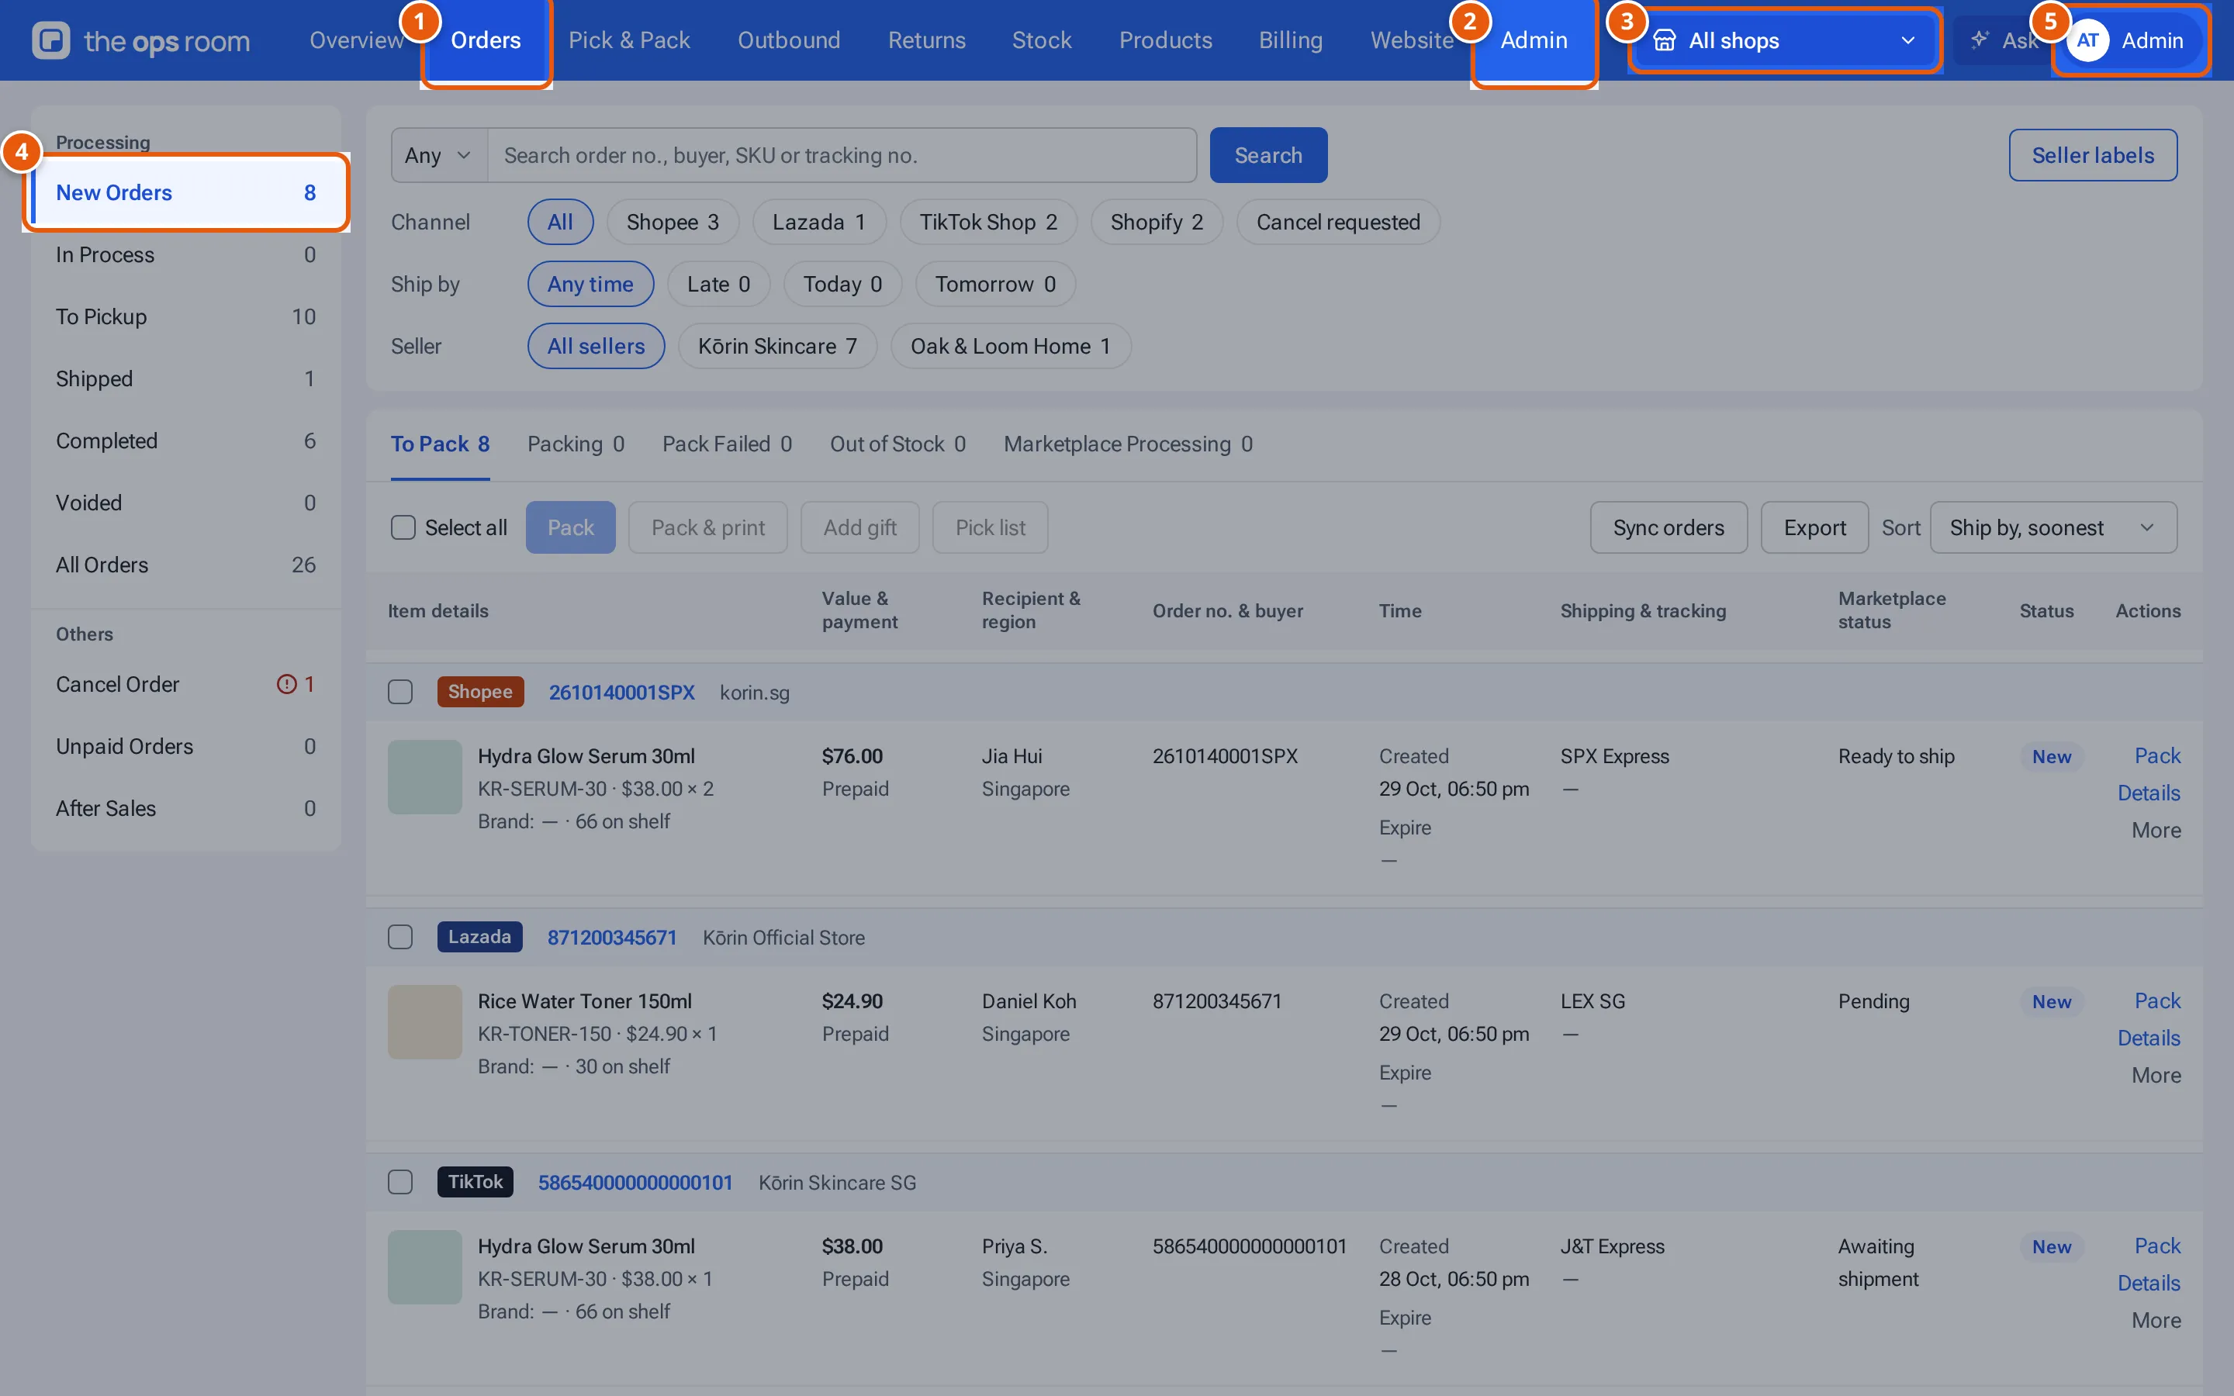
Task: Click the Cancel Order alert icon
Action: pyautogui.click(x=286, y=684)
